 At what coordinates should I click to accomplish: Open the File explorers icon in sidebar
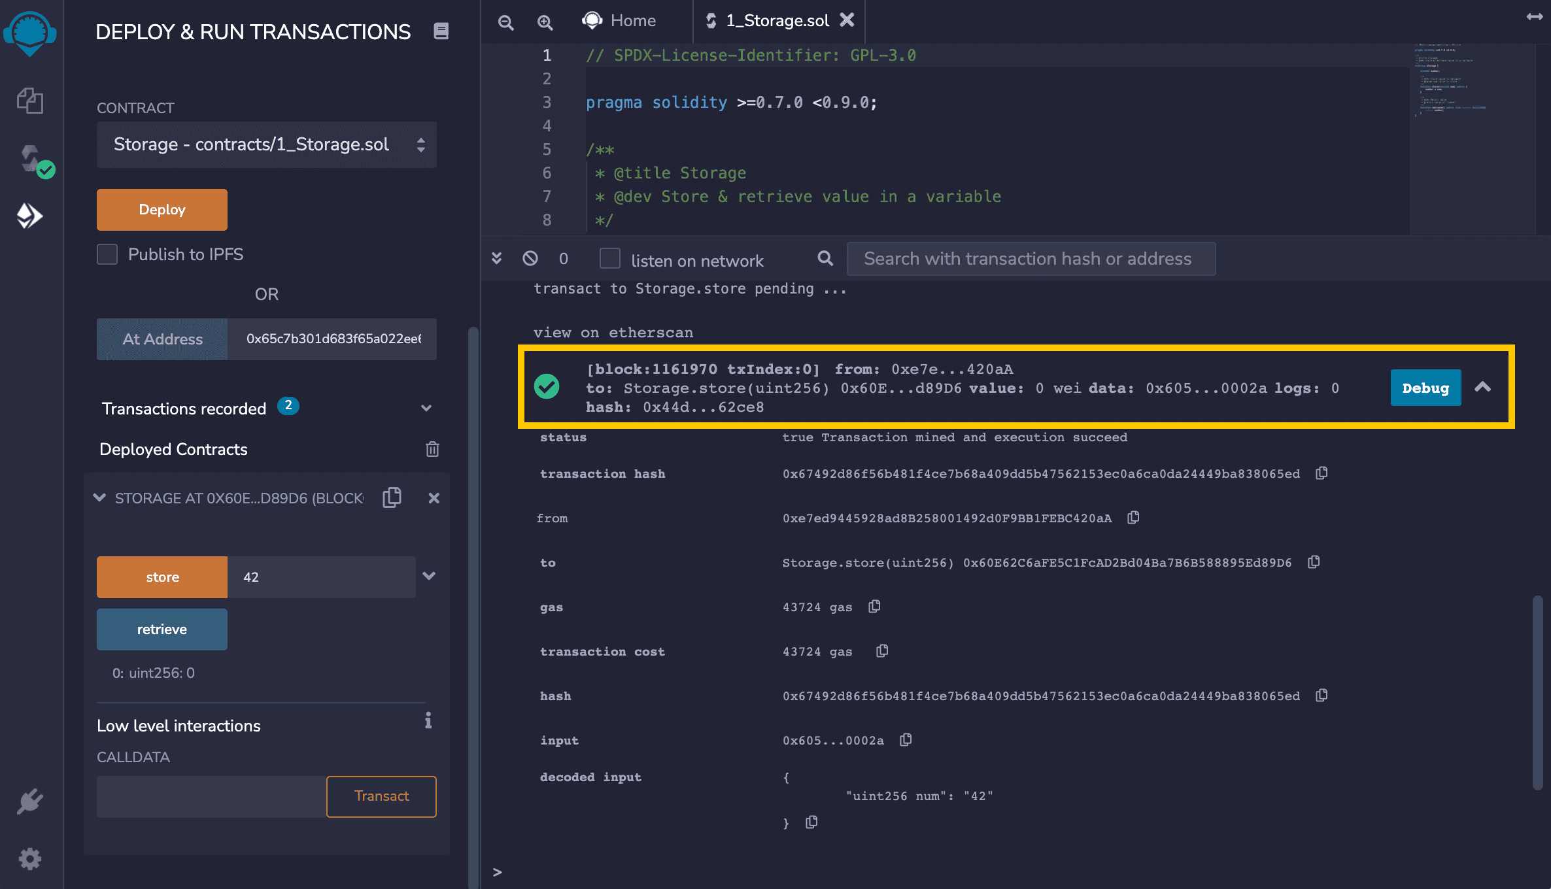[x=30, y=101]
